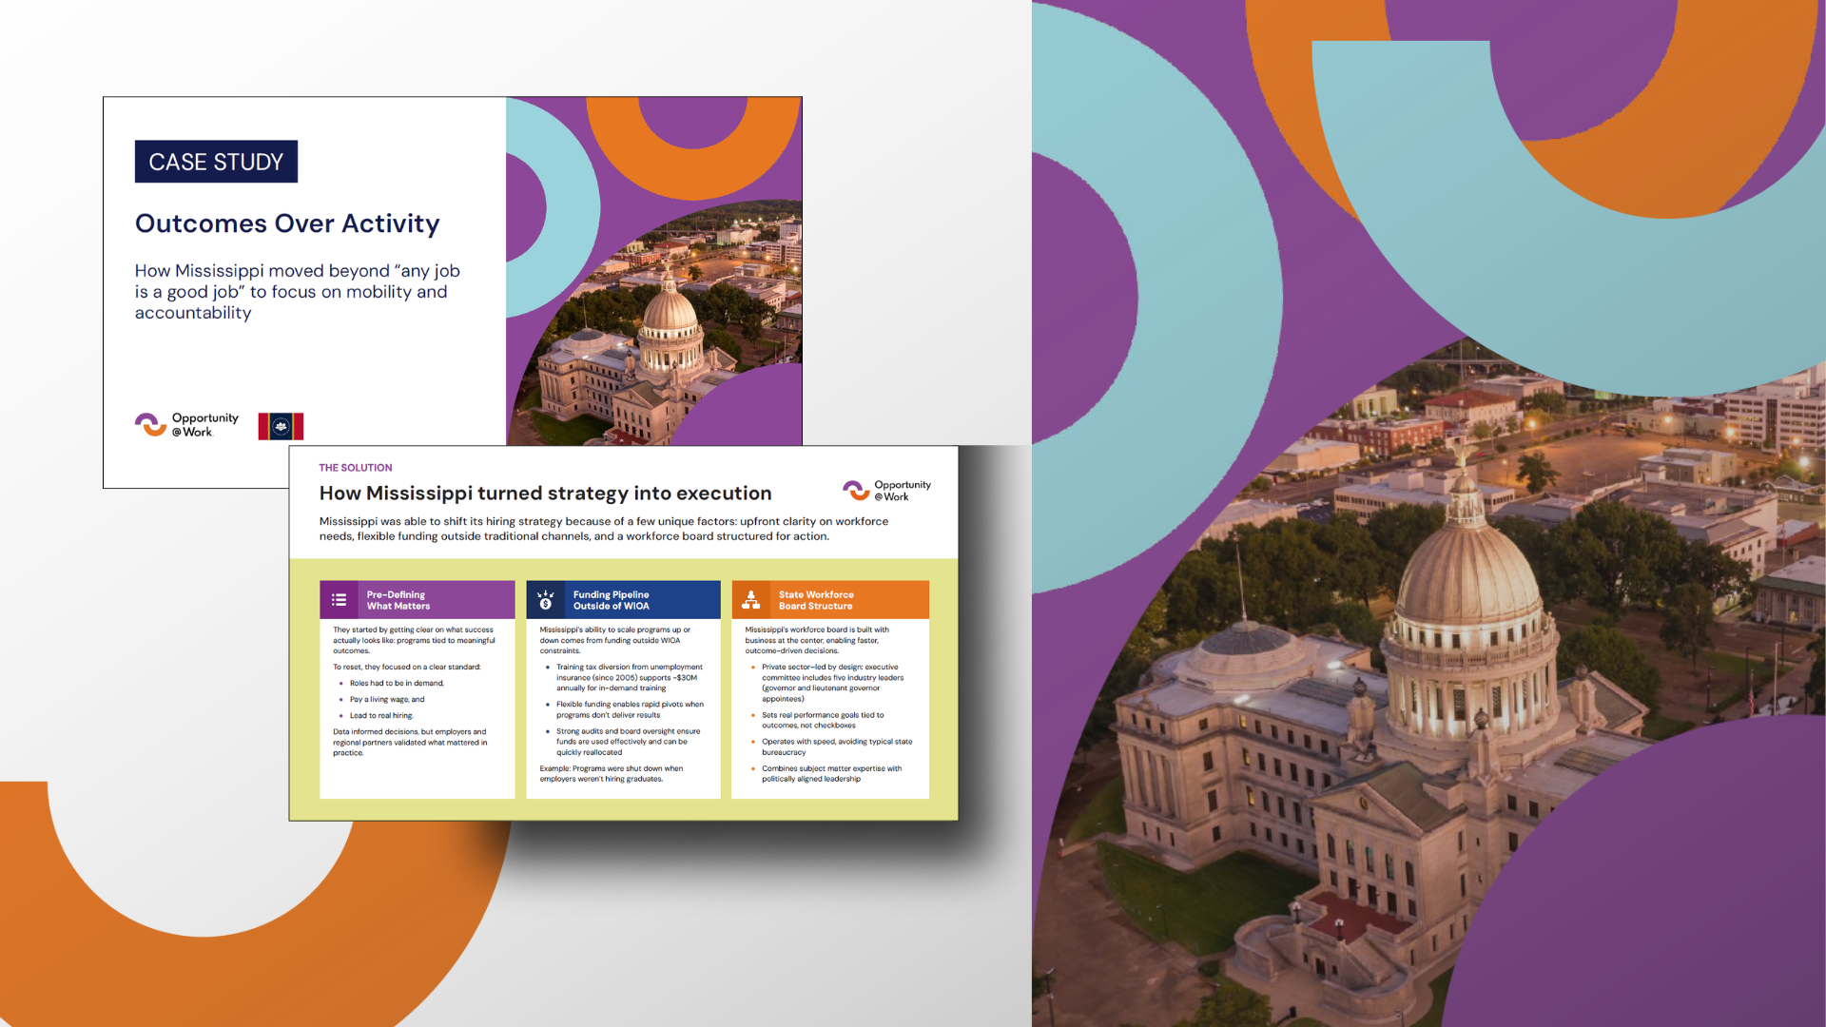Click the bullet "Roles had to be in demand,"
Viewport: 1826px width, 1027px height.
397,683
